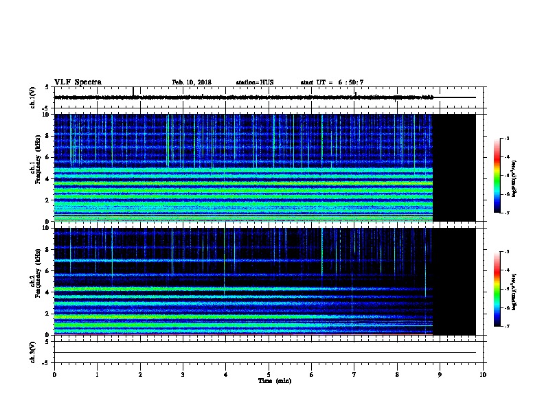The image size is (544, 420).
Task: Click the ch.1 colorbar log(PSD) label
Action: [514, 178]
